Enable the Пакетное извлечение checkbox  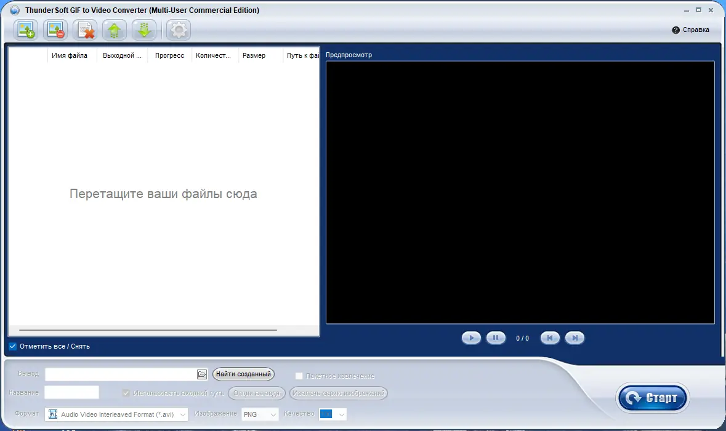[x=299, y=375]
